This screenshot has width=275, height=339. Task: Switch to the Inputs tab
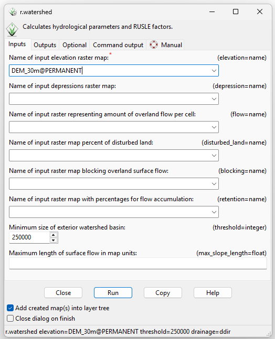(x=17, y=44)
